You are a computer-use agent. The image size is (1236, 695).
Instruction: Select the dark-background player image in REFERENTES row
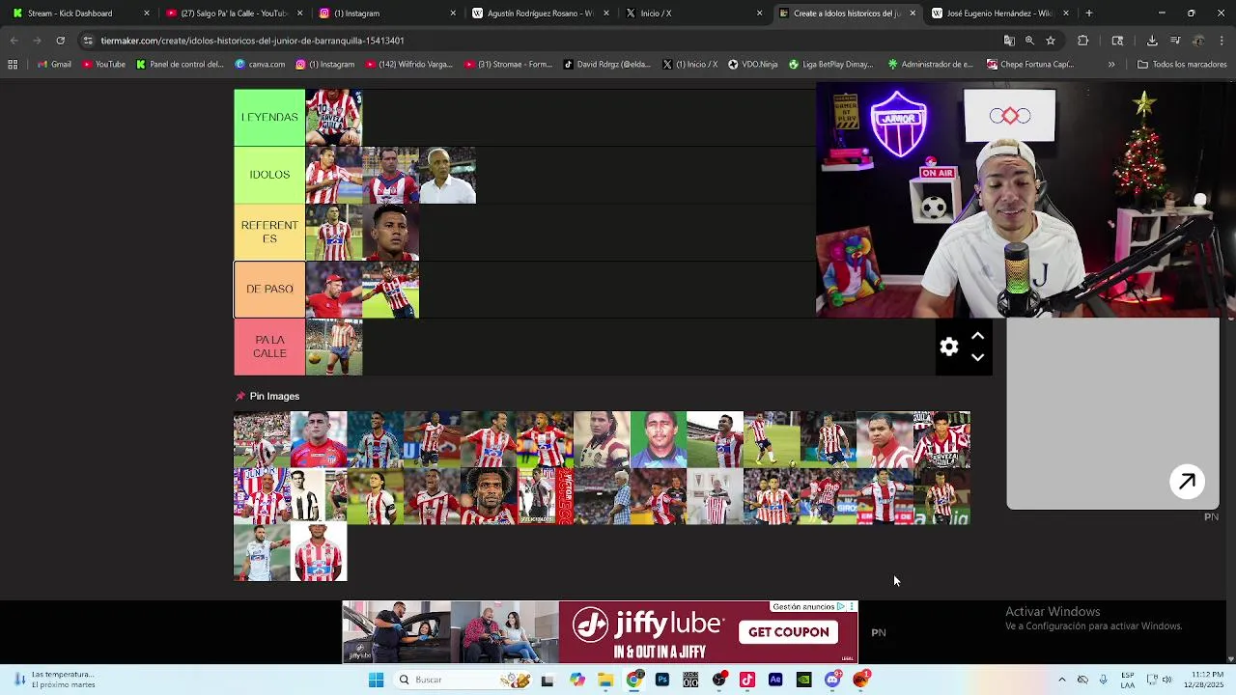pos(391,232)
